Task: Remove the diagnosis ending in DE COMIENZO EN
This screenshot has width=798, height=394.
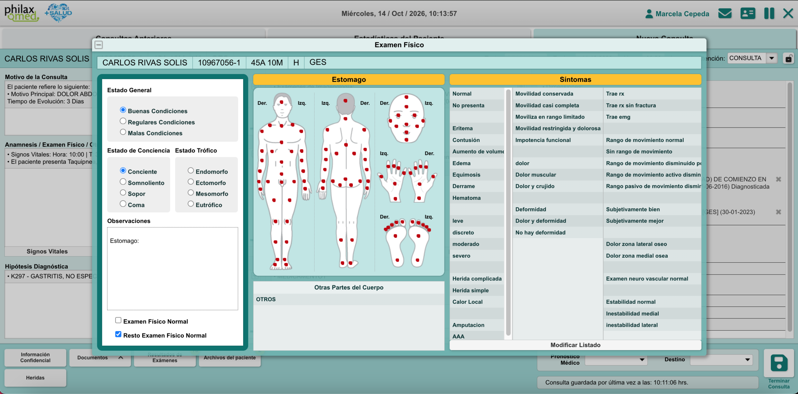Action: (778, 179)
